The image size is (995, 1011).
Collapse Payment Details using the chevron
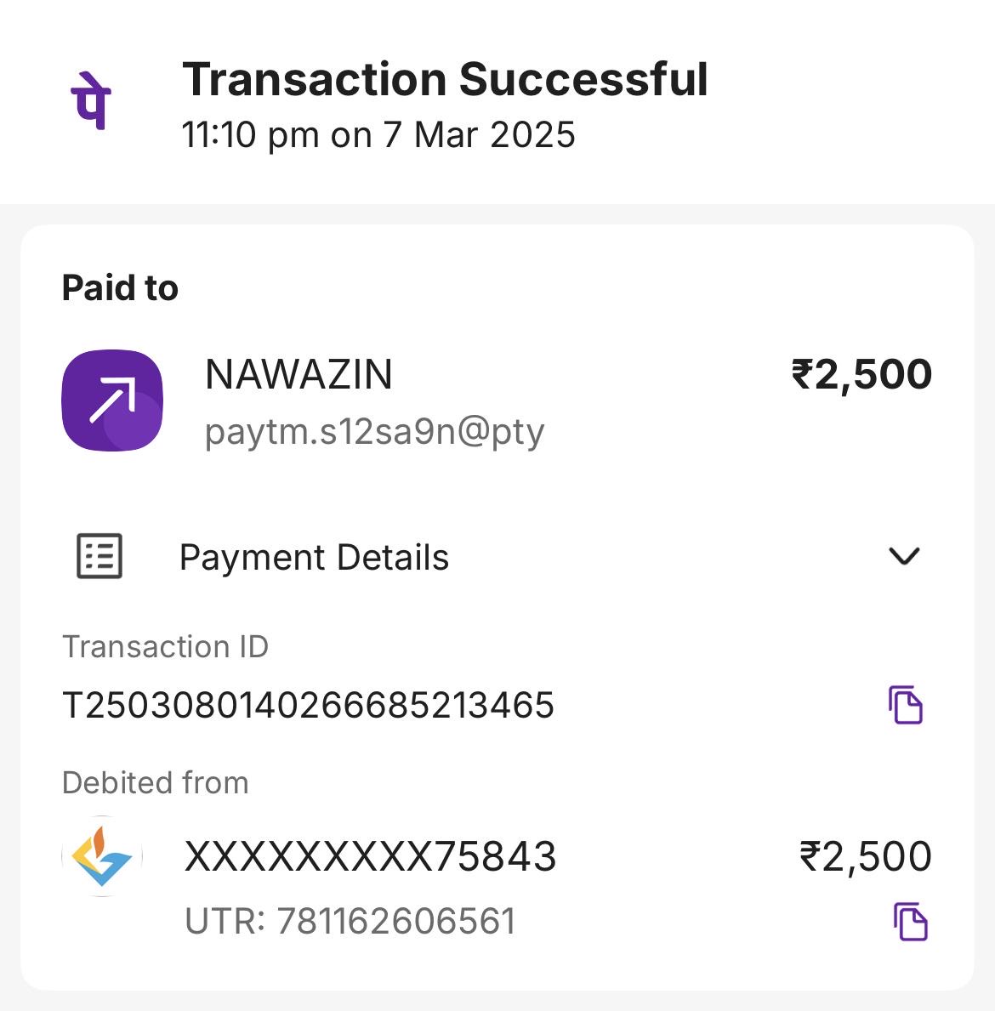click(904, 556)
